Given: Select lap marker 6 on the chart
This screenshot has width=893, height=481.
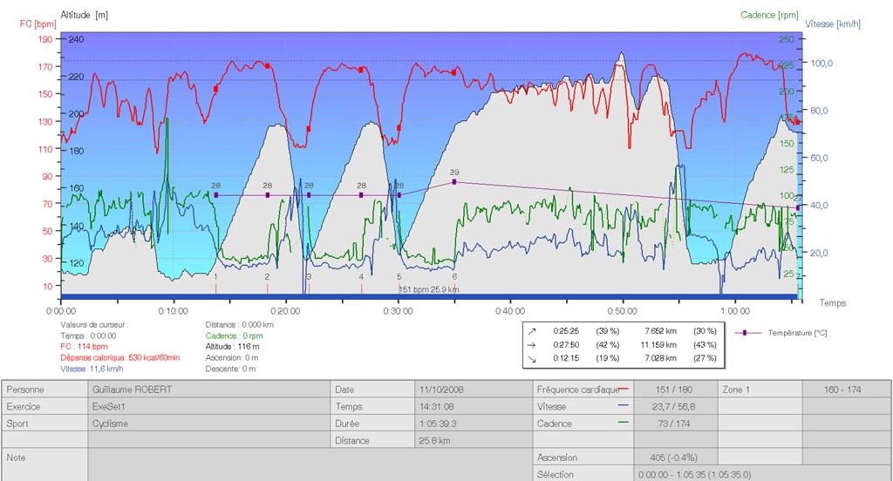Looking at the screenshot, I should click(x=454, y=276).
